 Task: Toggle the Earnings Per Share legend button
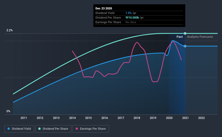pos(91,129)
